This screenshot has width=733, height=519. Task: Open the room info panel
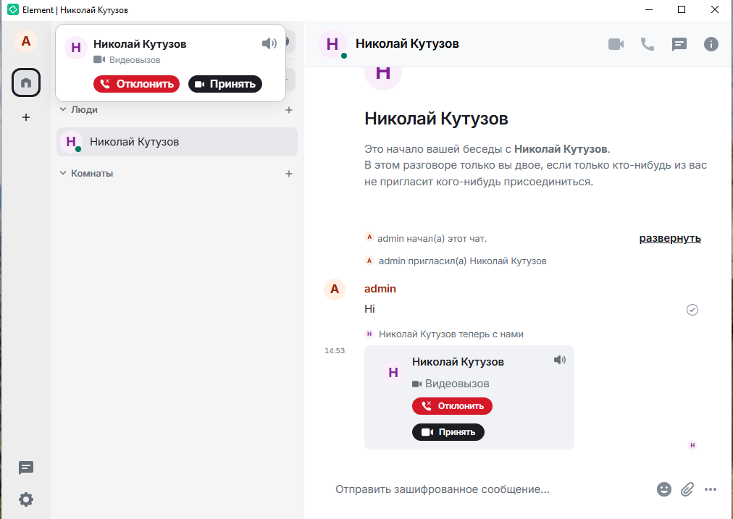click(x=711, y=44)
